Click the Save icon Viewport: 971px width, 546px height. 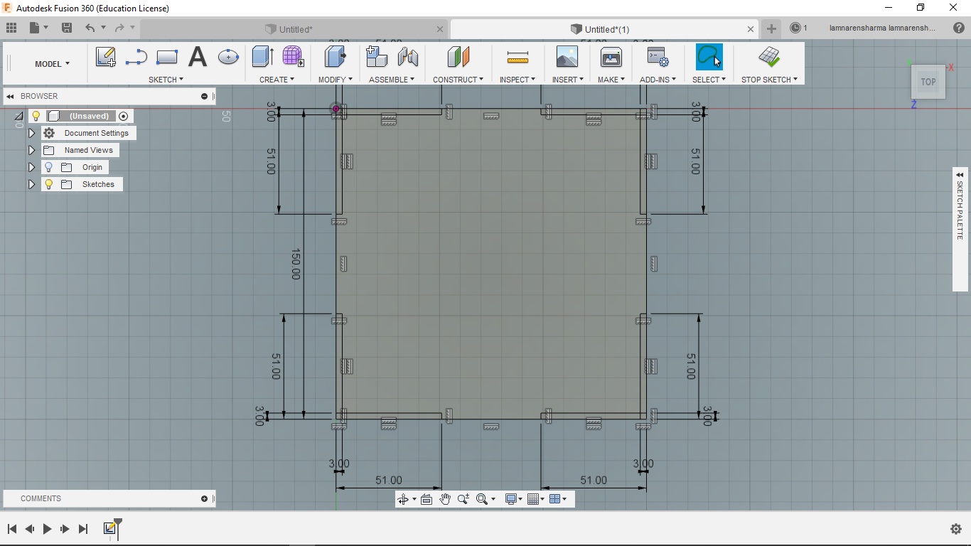[x=67, y=28]
